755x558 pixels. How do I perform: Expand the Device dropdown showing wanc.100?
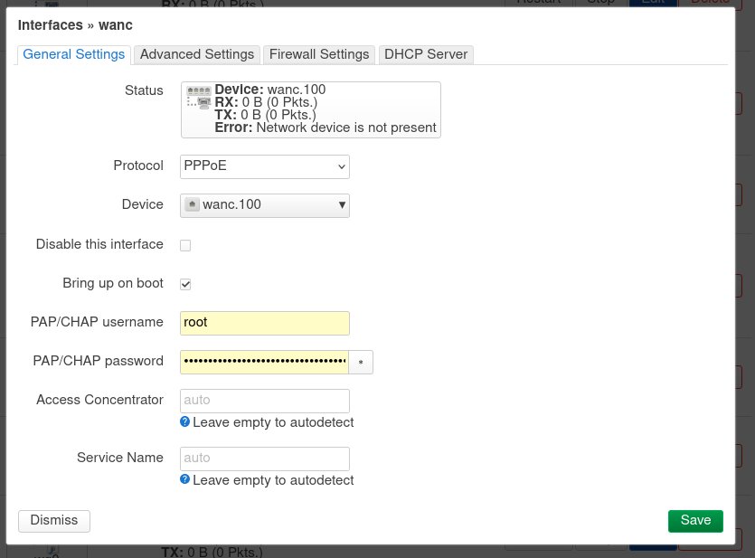pos(265,205)
